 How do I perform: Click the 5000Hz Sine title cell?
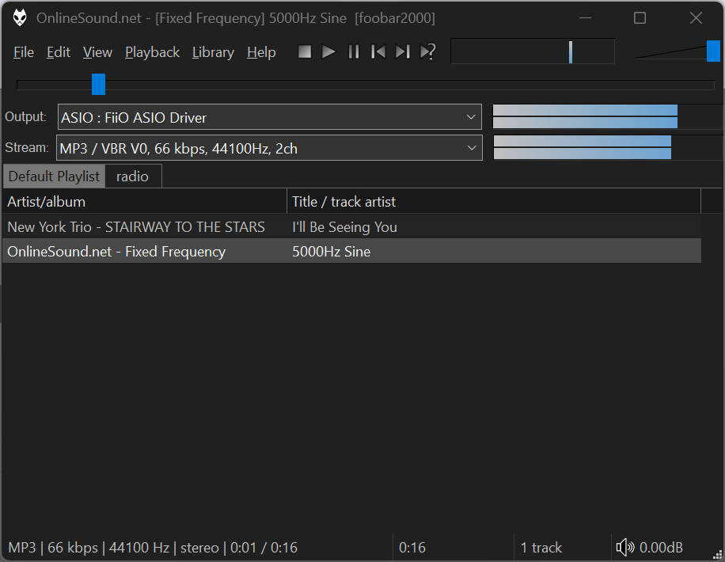(x=331, y=252)
